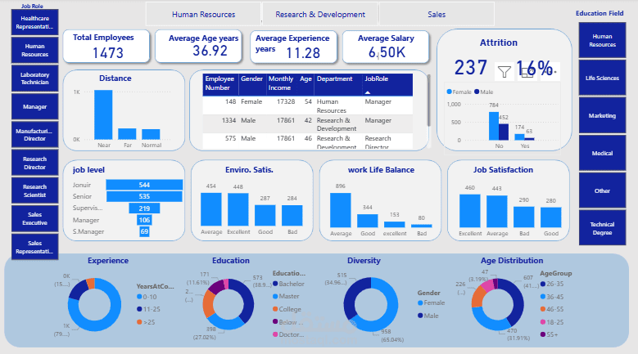This screenshot has width=638, height=354.
Task: Click the 11-25 legend swatch in Experience
Action: pyautogui.click(x=139, y=309)
